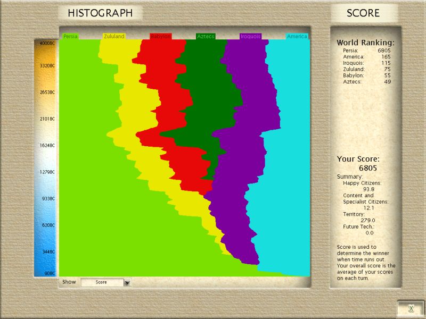Click the Show label beside the dropdown
426x319 pixels.
click(x=69, y=282)
